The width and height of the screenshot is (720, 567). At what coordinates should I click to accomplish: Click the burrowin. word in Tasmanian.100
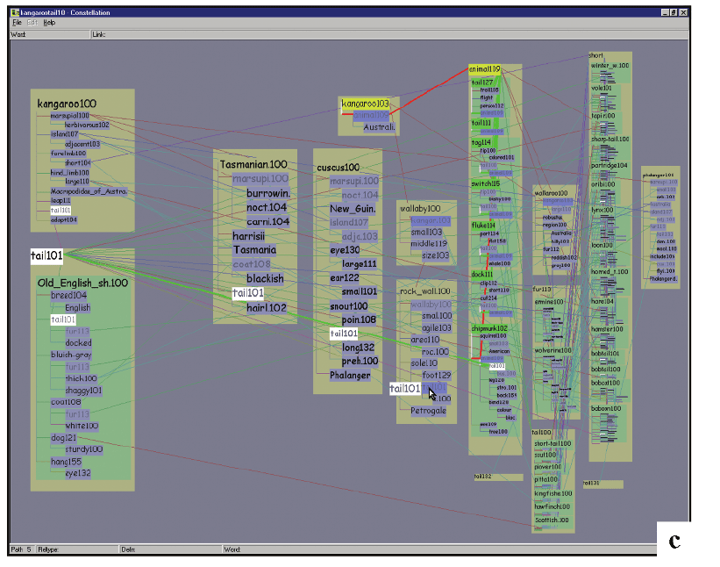[267, 192]
